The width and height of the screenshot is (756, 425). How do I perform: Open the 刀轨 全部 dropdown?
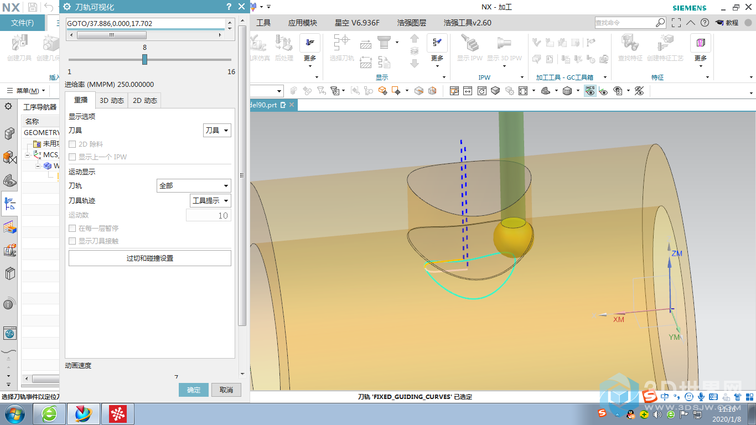pos(194,186)
